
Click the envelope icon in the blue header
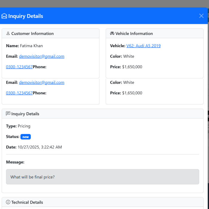click(x=4, y=16)
